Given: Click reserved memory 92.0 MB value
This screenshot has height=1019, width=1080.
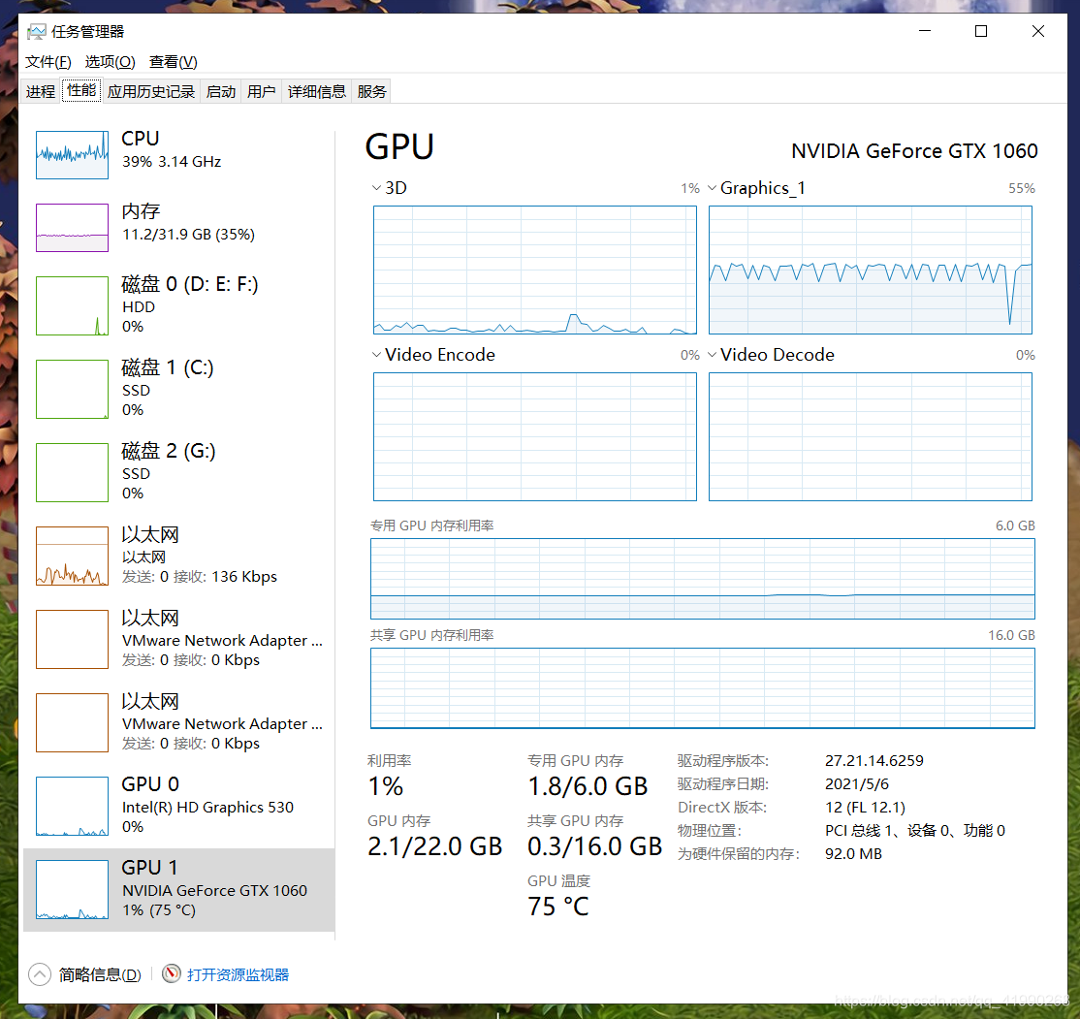Looking at the screenshot, I should coord(853,853).
